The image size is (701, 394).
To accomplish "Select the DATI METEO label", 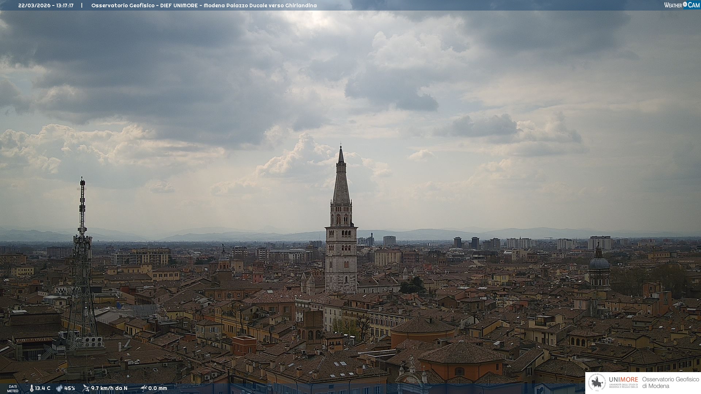I will click(x=13, y=389).
